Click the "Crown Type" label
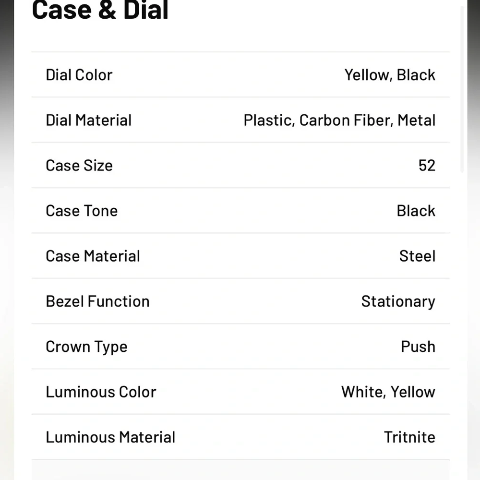 click(x=86, y=347)
